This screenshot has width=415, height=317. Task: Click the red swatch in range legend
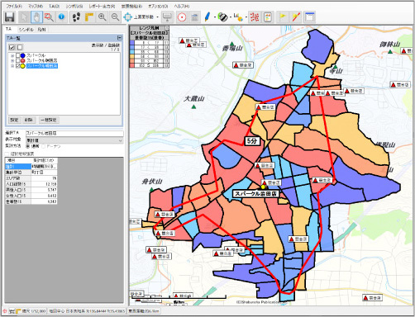pos(132,65)
